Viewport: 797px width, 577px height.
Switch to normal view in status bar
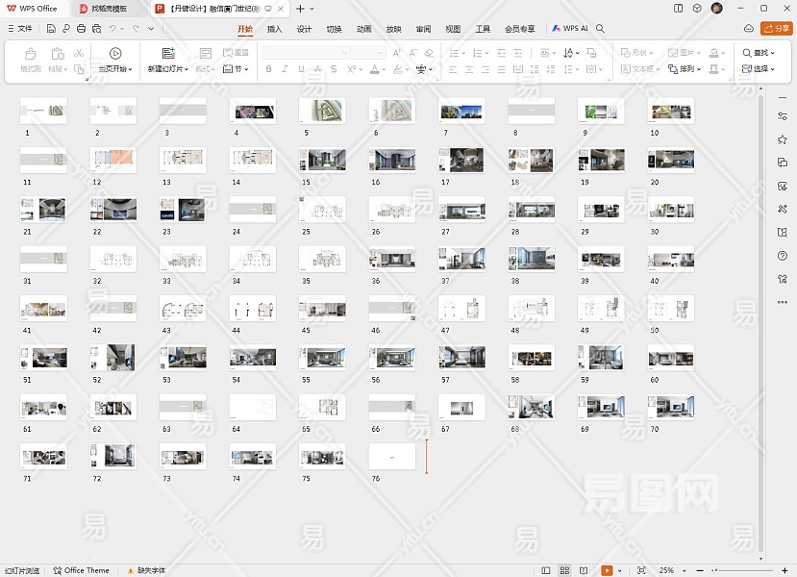pyautogui.click(x=547, y=570)
